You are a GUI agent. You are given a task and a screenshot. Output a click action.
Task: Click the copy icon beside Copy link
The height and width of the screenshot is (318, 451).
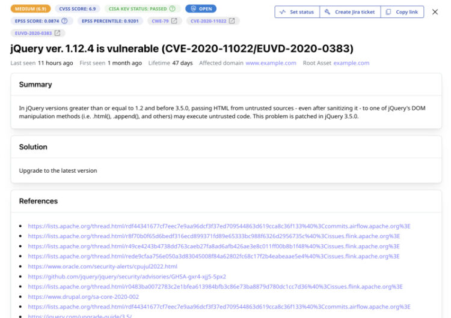tap(388, 12)
